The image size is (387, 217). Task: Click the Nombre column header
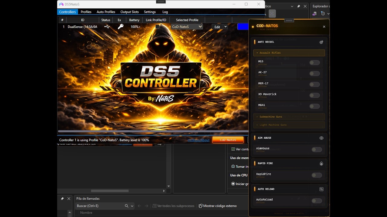point(86,212)
